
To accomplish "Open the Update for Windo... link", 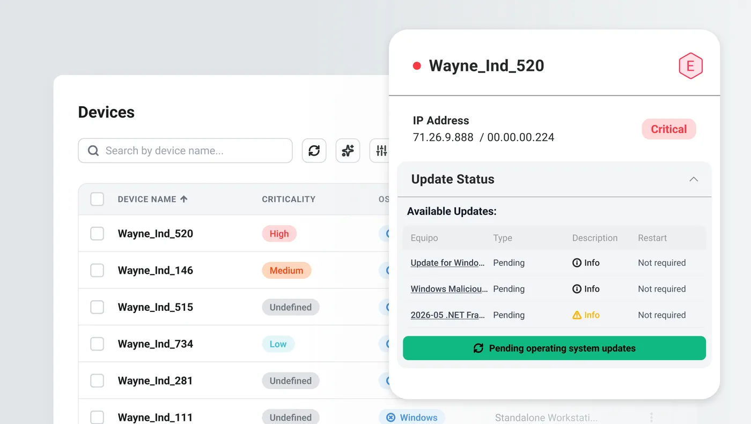I will 448,263.
